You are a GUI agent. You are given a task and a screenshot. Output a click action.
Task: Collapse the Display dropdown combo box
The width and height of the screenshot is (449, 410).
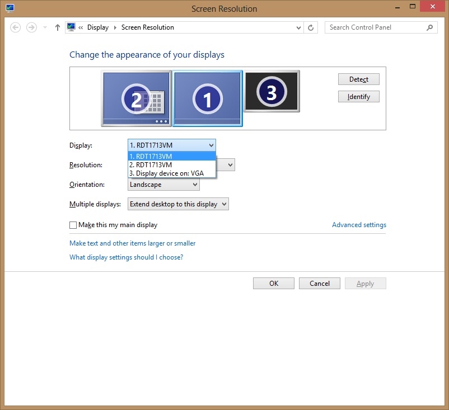(x=171, y=145)
